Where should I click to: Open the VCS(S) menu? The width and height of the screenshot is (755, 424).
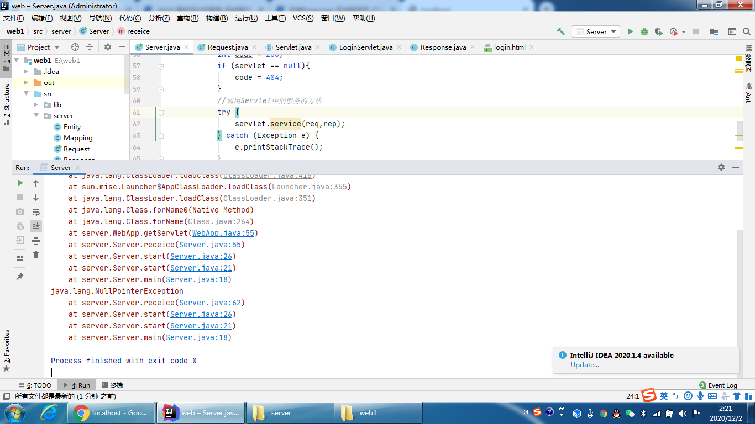pos(303,18)
